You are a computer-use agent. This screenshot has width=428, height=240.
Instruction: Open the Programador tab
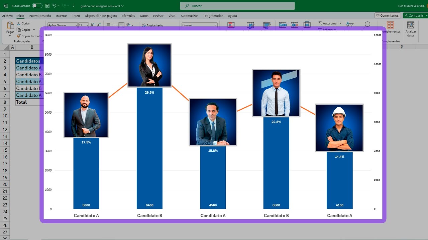[x=213, y=16]
